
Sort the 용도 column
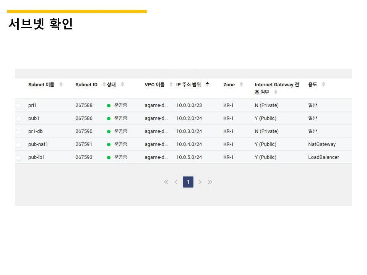click(323, 84)
